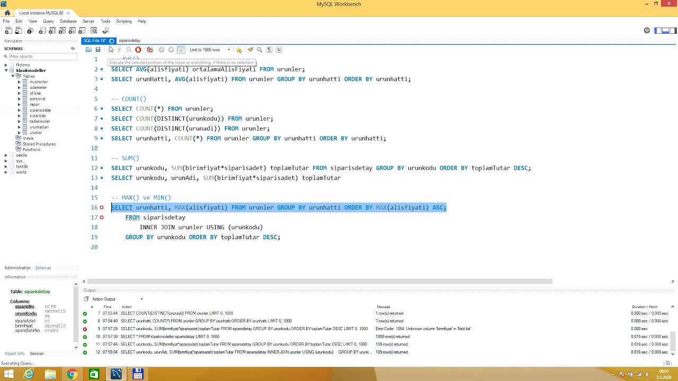Toggle autocommit mode button
678x381 pixels.
coord(181,50)
